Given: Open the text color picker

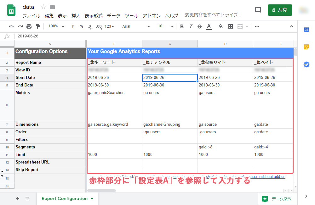Looking at the screenshot, I should click(x=209, y=26).
